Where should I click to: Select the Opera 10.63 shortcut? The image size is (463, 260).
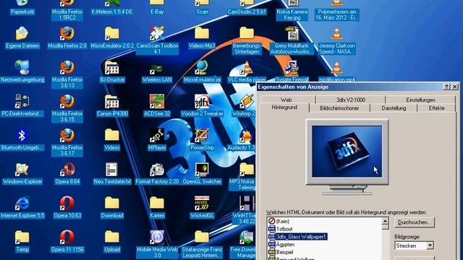pos(67,207)
